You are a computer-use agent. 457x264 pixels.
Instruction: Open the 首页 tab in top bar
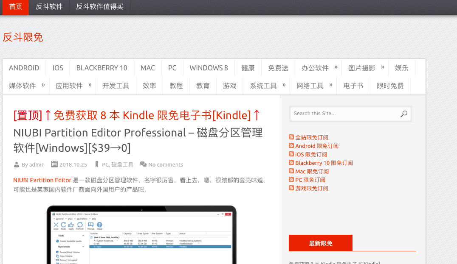[x=16, y=7]
